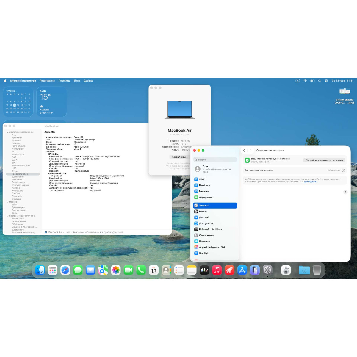Select Вигляд in Settings sidebar

tap(215, 212)
